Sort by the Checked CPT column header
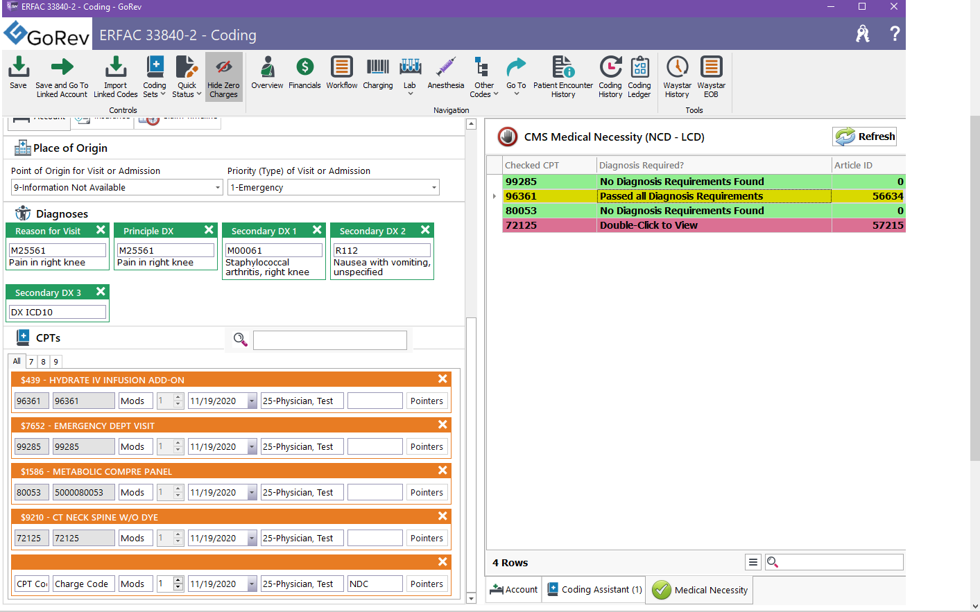 coord(550,165)
